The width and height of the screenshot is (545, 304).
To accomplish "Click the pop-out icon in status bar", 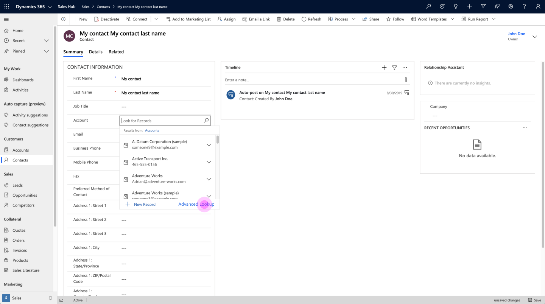I will pos(62,300).
